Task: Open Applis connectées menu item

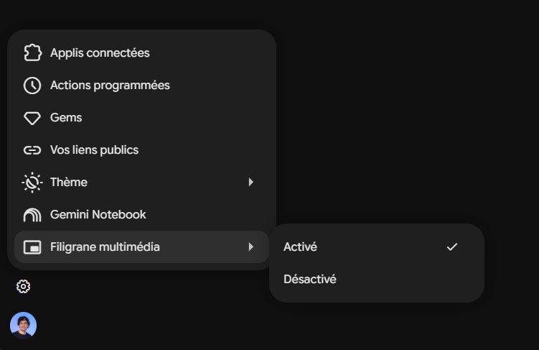Action: (x=141, y=52)
